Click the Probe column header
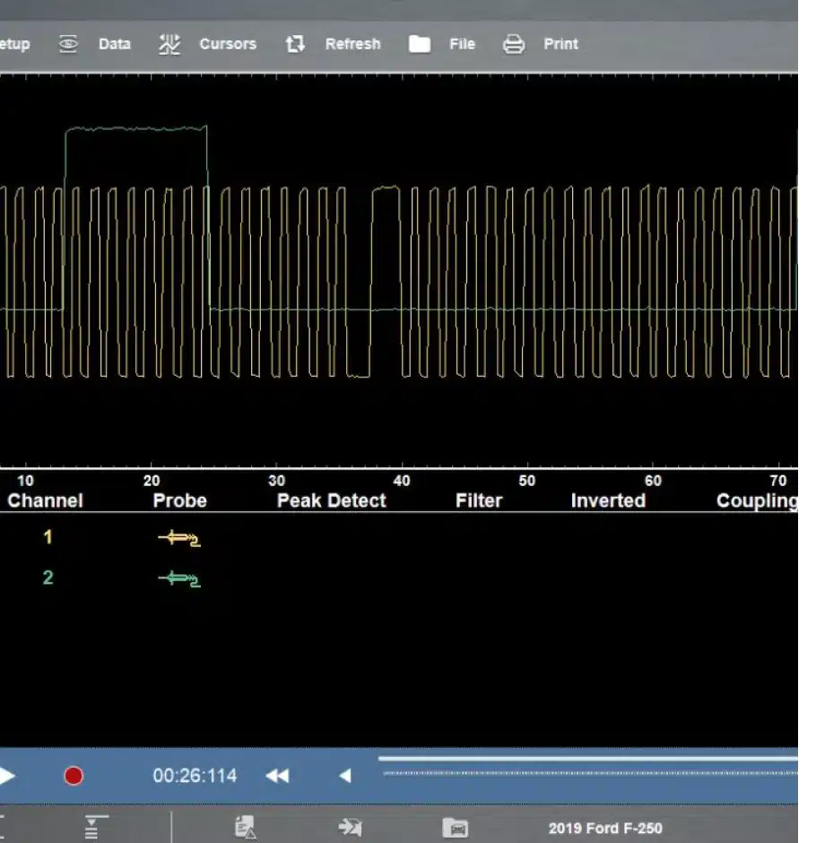Viewport: 816px width, 843px height. coord(179,500)
